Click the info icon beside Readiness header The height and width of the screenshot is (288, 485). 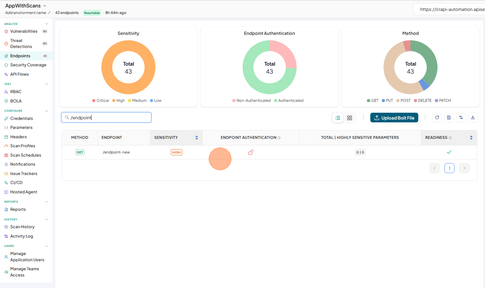450,138
